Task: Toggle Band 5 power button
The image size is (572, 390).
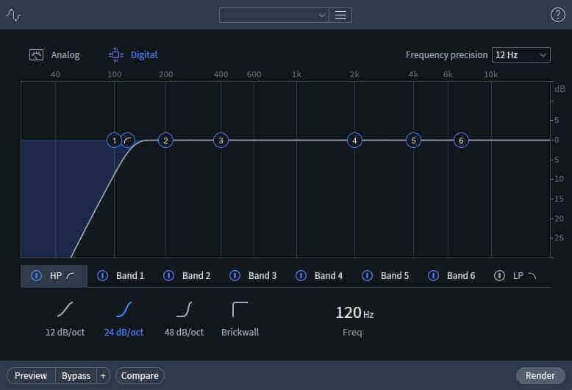Action: click(x=368, y=276)
